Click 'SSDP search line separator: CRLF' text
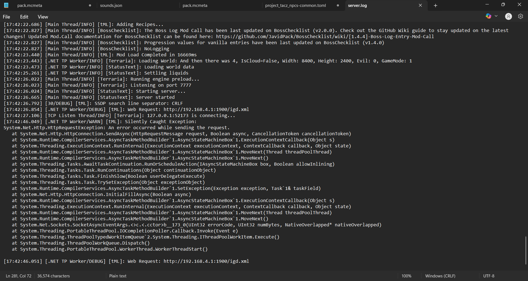Image resolution: width=528 pixels, height=281 pixels. coord(139,104)
